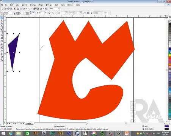171x136 pixels.
Task: Open the Effects menu
Action: pos(41,5)
